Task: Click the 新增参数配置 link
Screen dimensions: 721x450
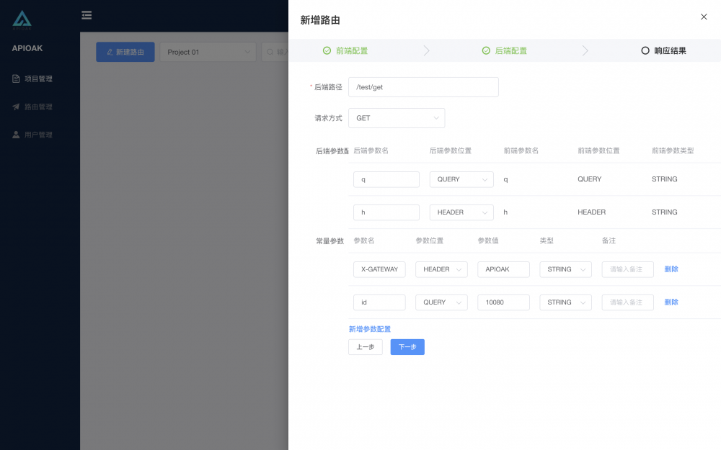Action: pyautogui.click(x=370, y=328)
